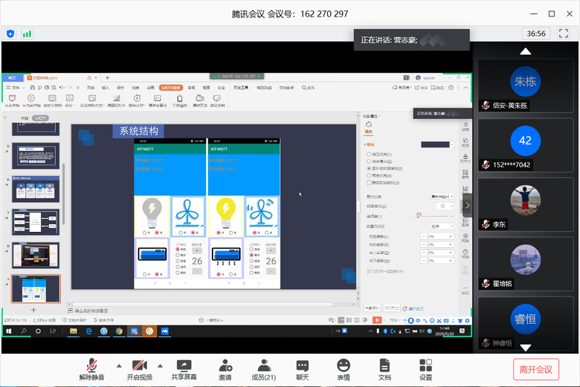The image size is (580, 387).
Task: Collapse participant sidebar with the chevron handle
Action: [x=468, y=205]
